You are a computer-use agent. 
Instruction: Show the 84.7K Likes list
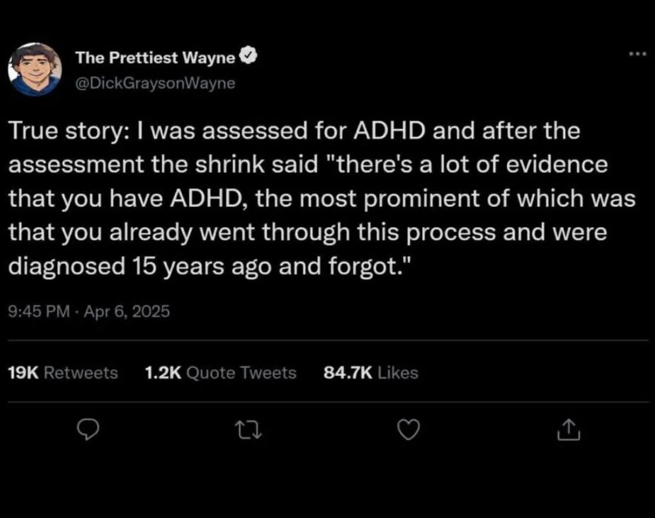click(x=370, y=373)
